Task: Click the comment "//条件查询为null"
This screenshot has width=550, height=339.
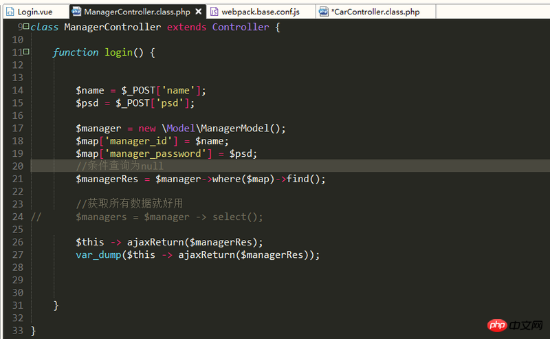Action: (x=120, y=166)
